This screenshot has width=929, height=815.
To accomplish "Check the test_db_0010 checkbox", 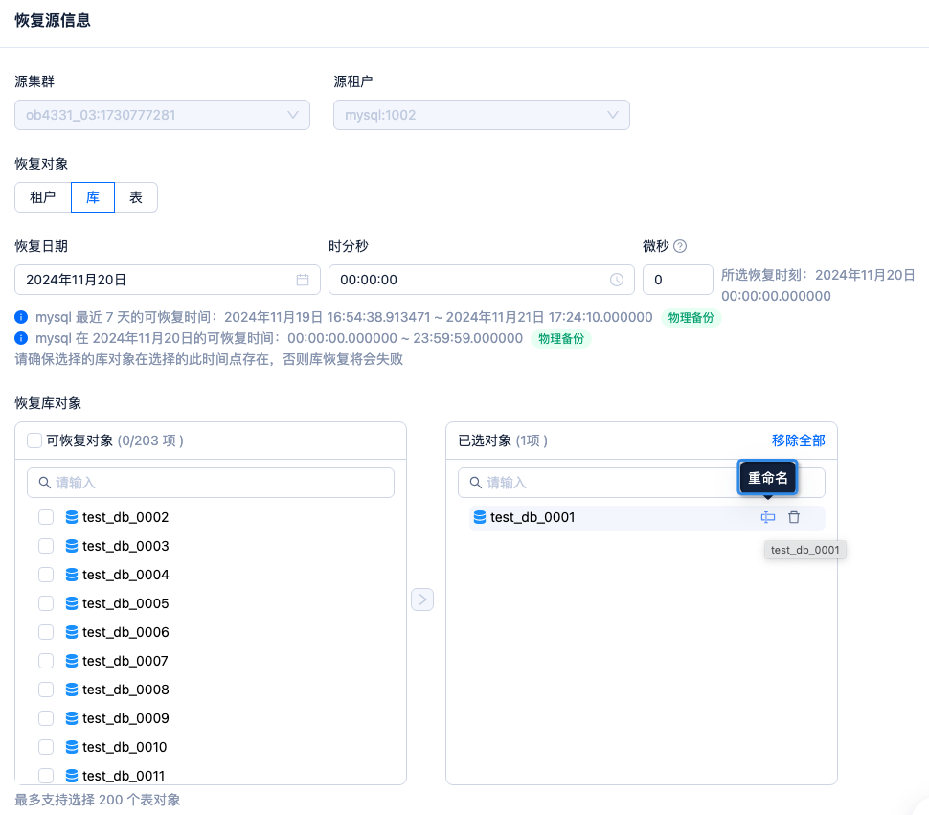I will point(46,747).
